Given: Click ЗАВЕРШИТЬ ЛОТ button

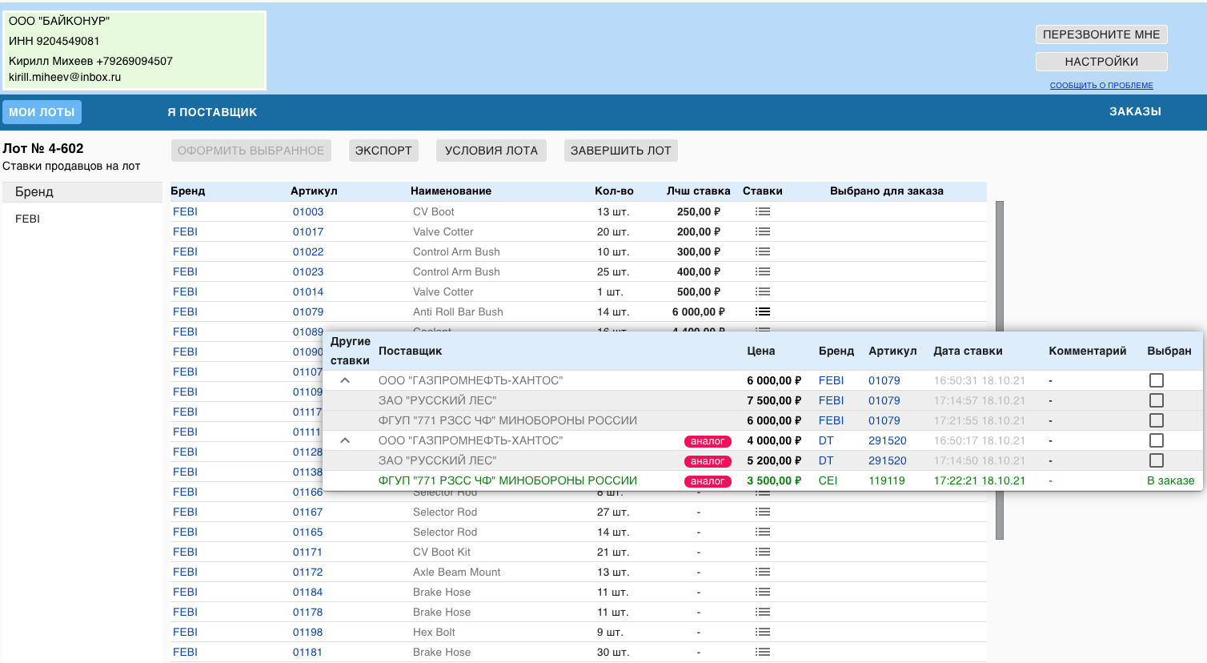Looking at the screenshot, I should click(621, 151).
